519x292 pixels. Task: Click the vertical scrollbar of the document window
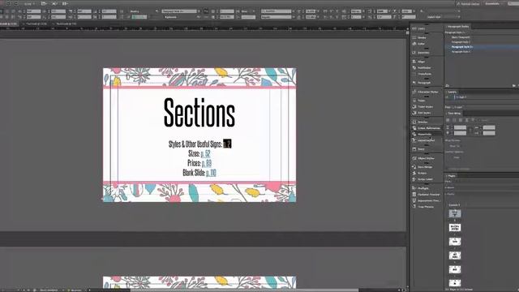pos(407,159)
